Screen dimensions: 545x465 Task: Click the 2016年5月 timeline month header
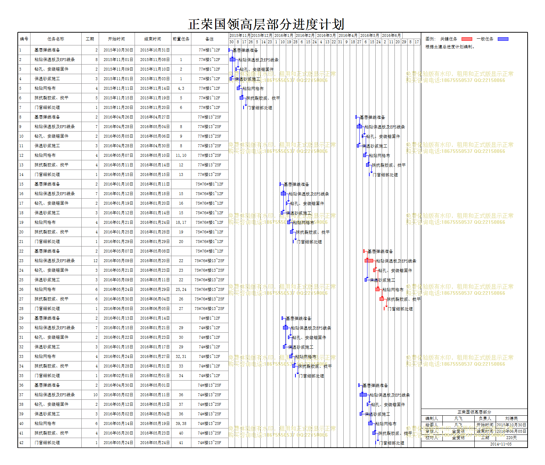click(370, 35)
